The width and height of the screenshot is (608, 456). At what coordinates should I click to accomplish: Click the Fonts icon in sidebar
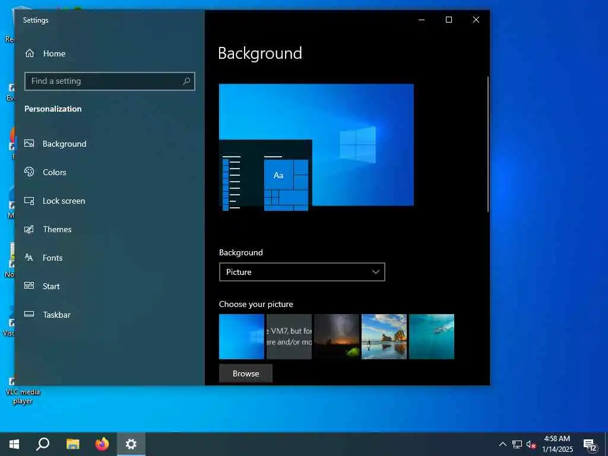pyautogui.click(x=29, y=257)
